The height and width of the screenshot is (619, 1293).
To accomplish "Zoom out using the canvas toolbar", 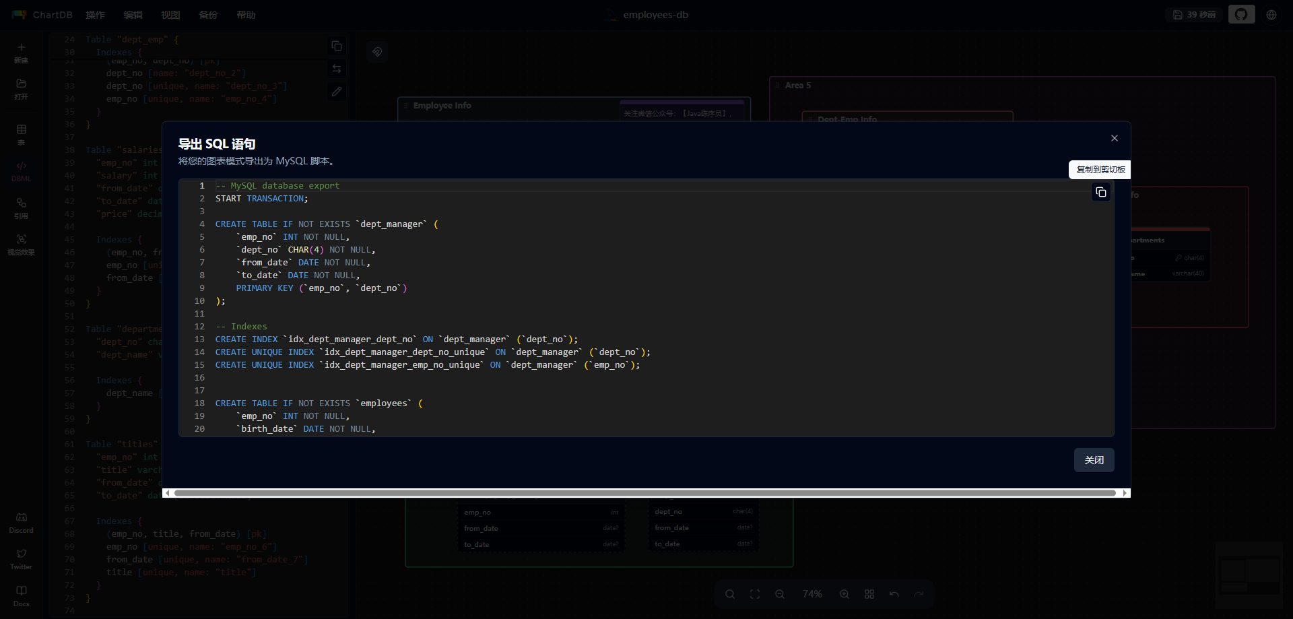I will [780, 594].
